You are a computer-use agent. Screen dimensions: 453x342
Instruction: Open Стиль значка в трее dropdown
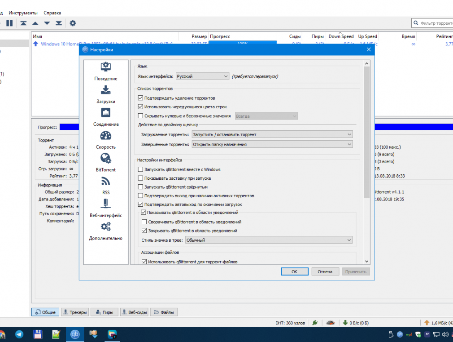[269, 240]
